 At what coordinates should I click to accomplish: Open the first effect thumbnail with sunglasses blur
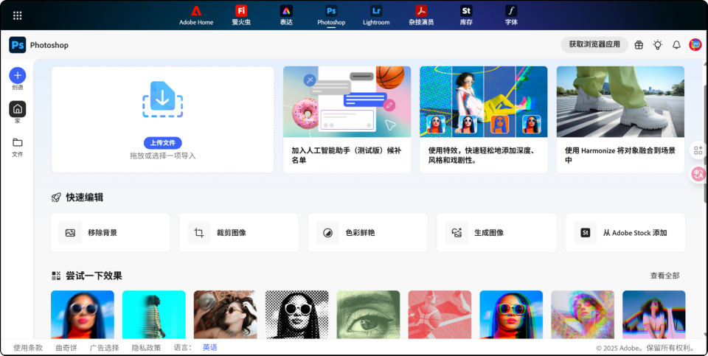coord(82,315)
